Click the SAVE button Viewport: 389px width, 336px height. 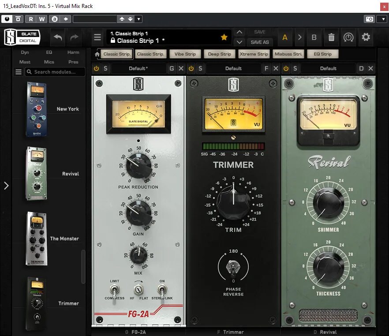coord(260,32)
